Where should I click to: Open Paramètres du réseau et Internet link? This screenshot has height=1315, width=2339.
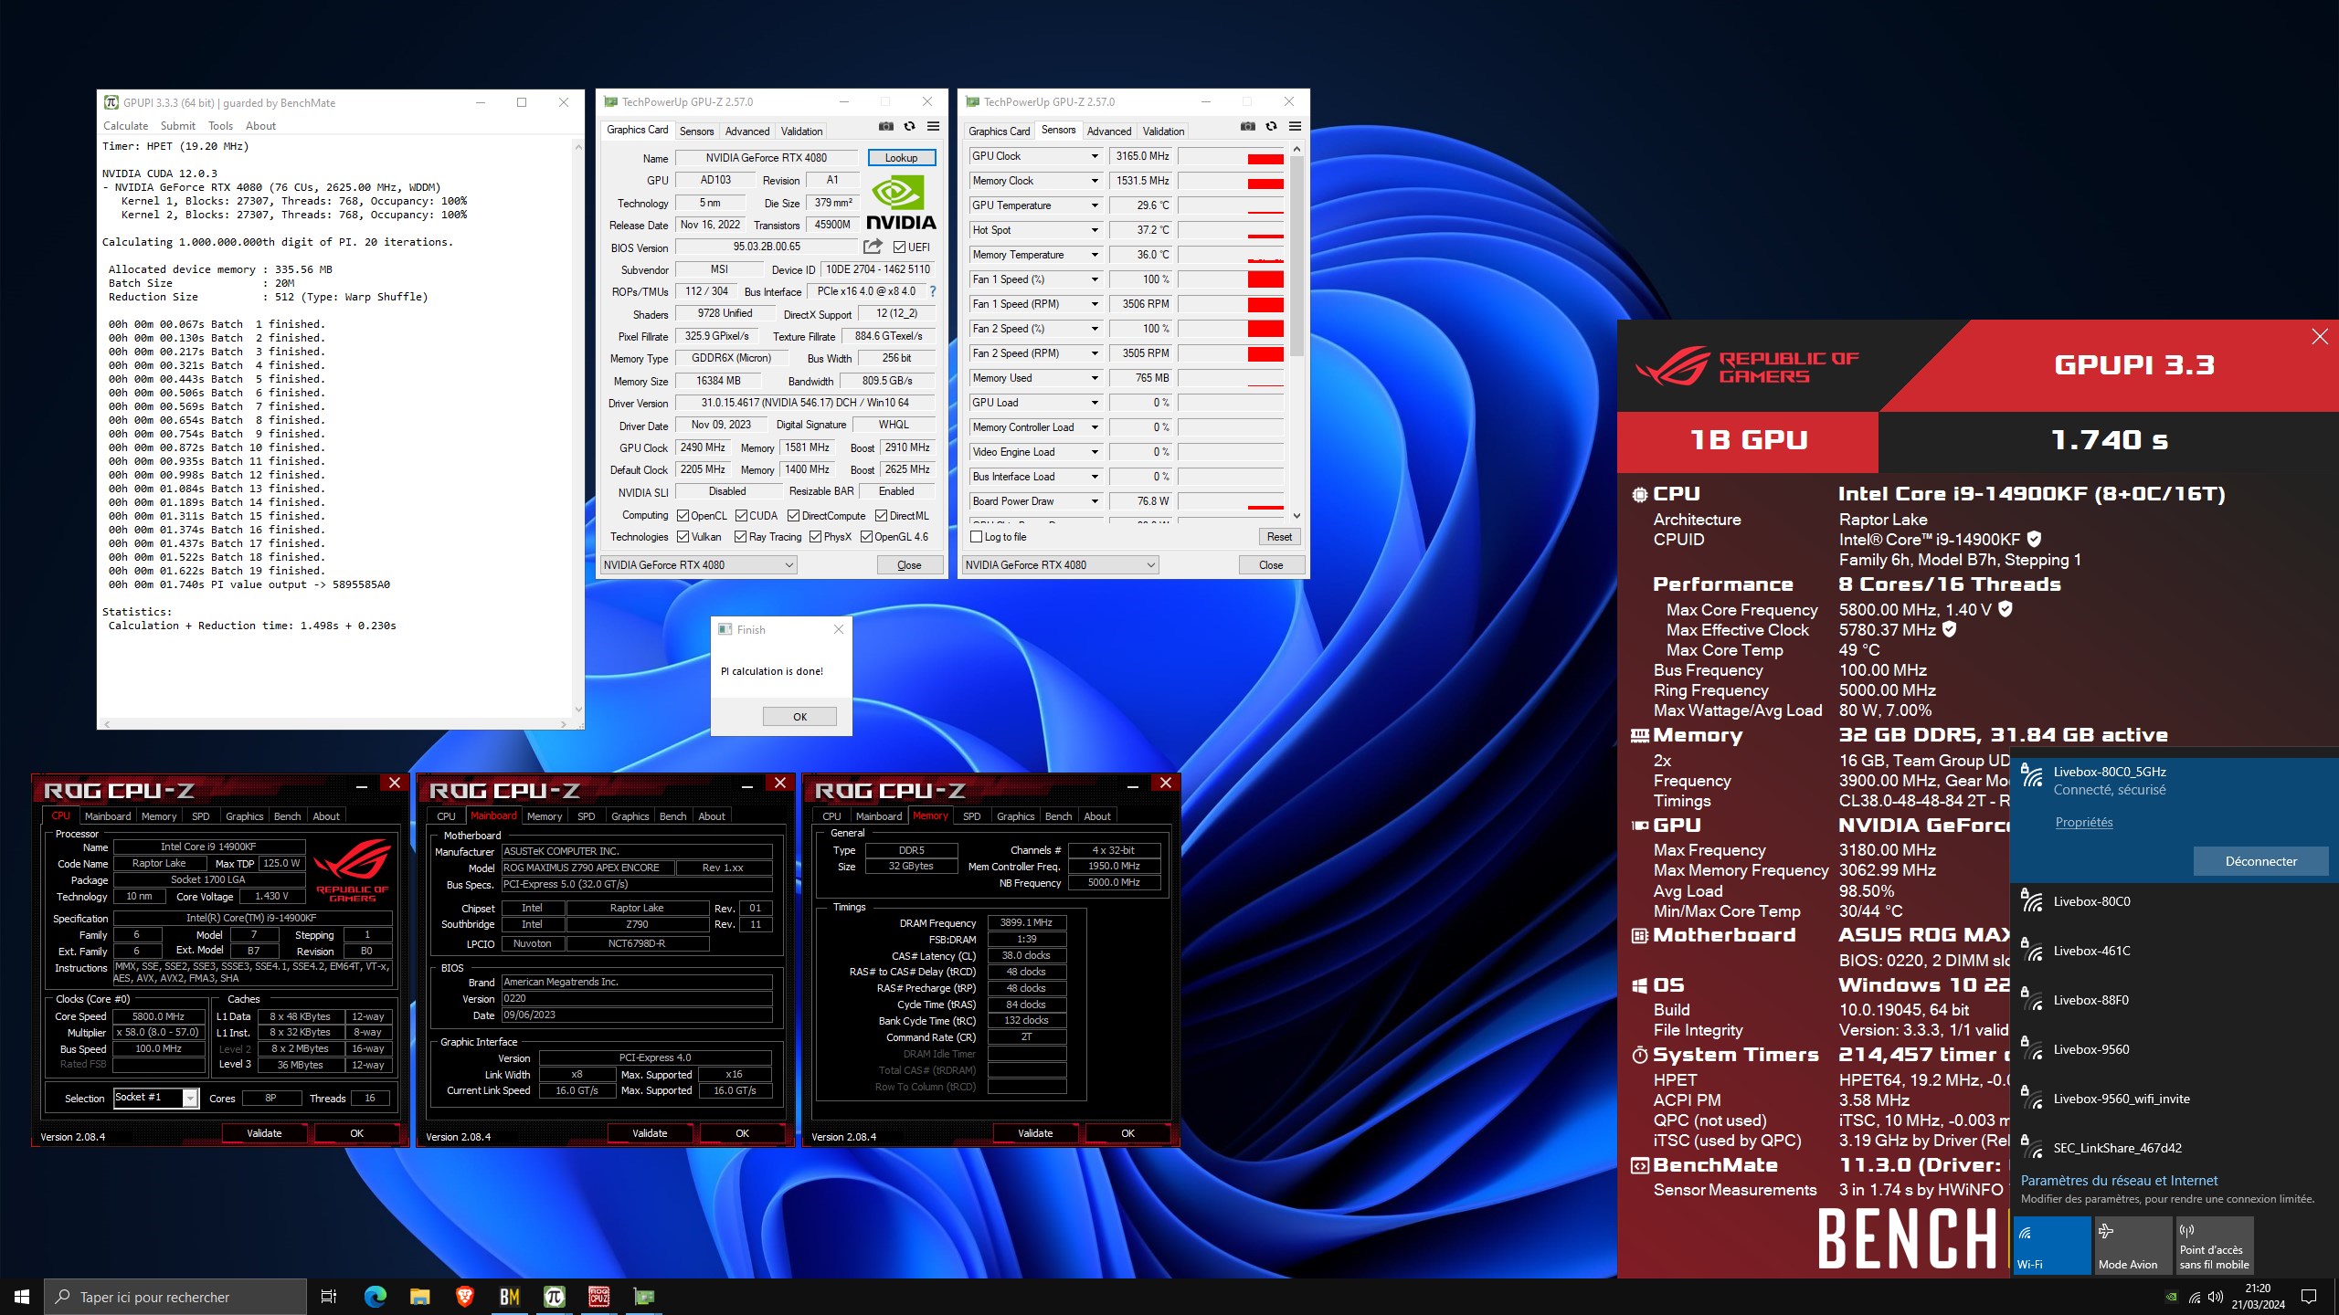pos(2119,1181)
